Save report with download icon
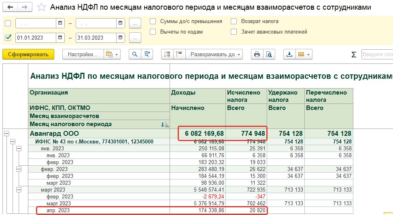393x215 pixels. [x=289, y=54]
